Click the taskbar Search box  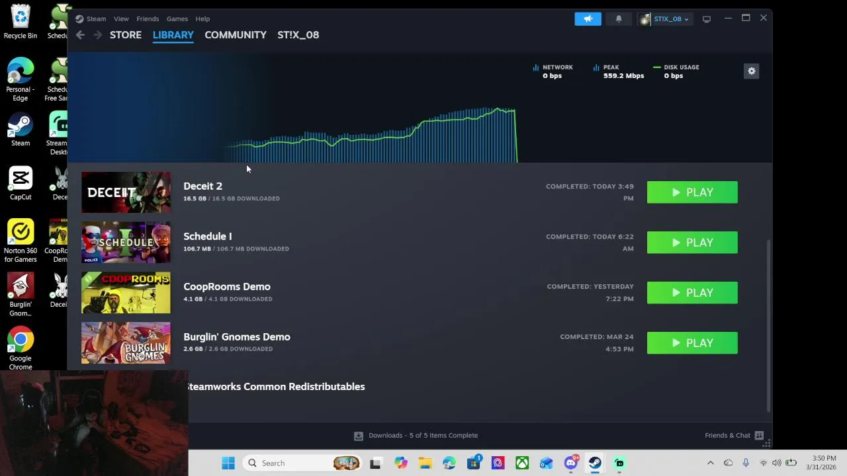click(302, 463)
